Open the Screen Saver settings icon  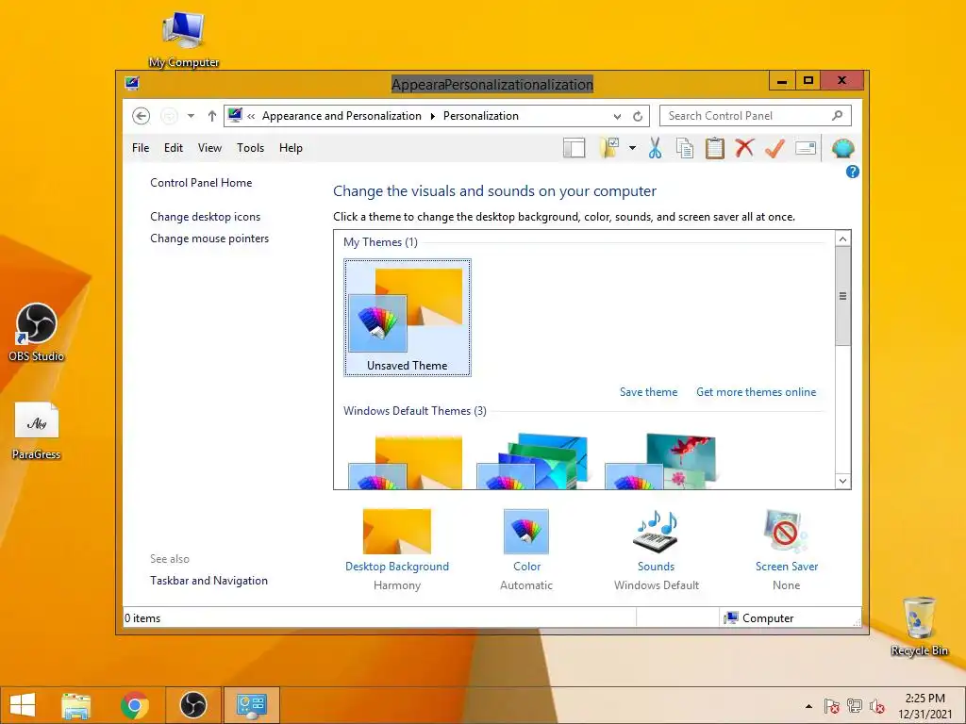tap(786, 532)
